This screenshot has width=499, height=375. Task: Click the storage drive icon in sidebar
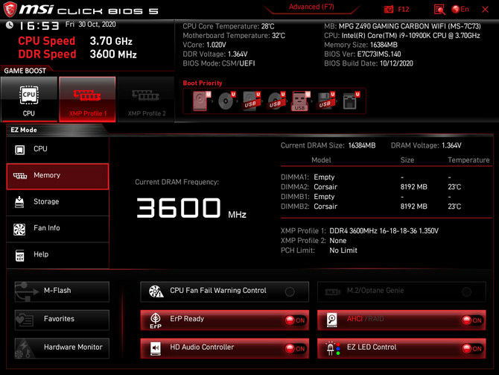19,202
